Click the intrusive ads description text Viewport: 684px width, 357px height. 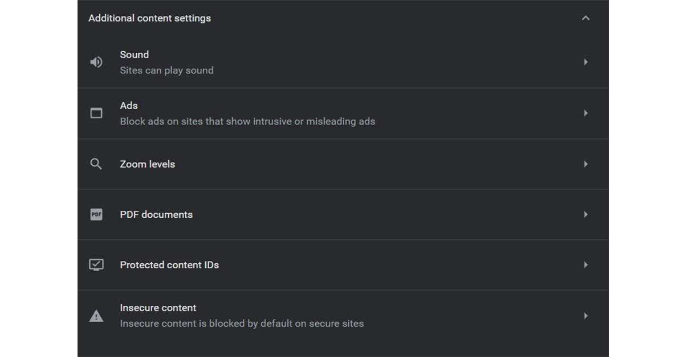point(247,121)
